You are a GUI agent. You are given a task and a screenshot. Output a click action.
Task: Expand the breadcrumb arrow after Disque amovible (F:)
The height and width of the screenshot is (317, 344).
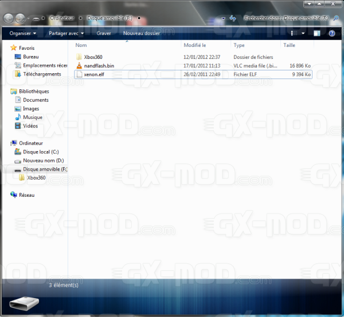[x=139, y=18]
